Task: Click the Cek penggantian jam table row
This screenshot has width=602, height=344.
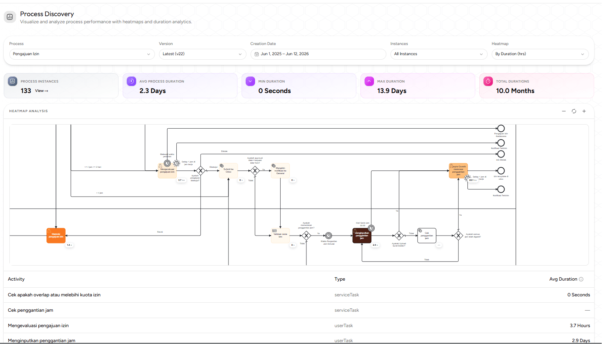Action: (299, 310)
